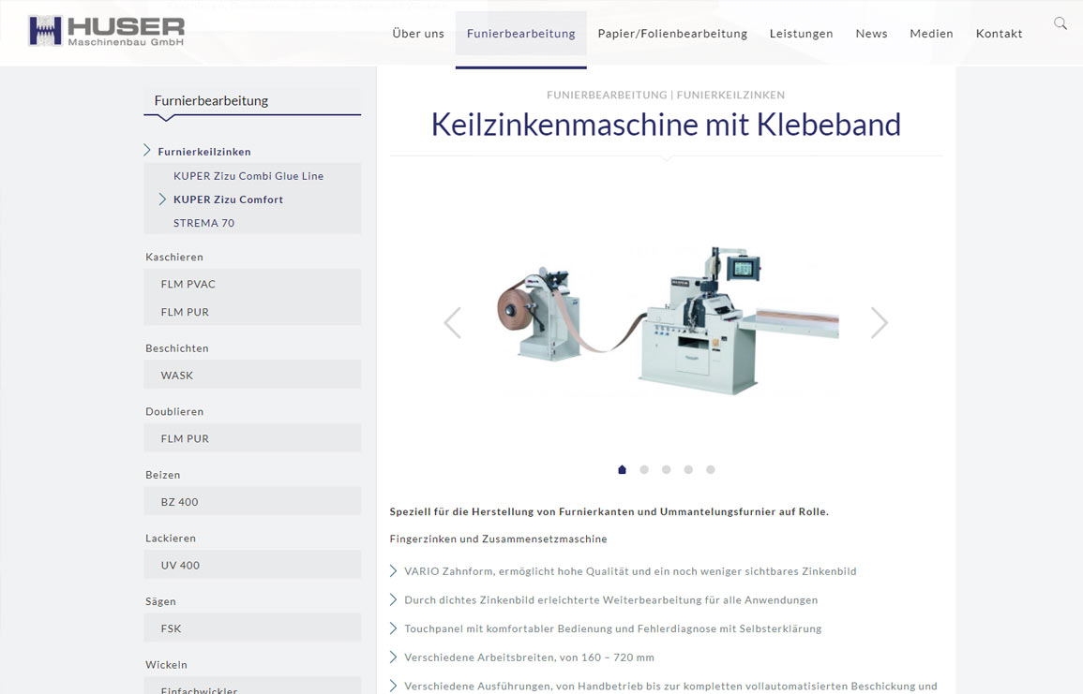Viewport: 1083px width, 694px height.
Task: Click the Huser Maschinenbau logo
Action: click(106, 31)
